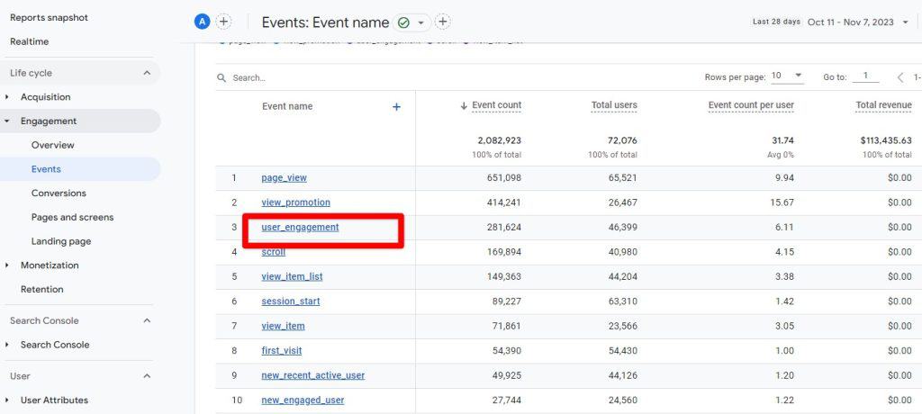Viewport: 922px width, 414px height.
Task: Click the magnifier search icon in the table
Action: (x=221, y=77)
